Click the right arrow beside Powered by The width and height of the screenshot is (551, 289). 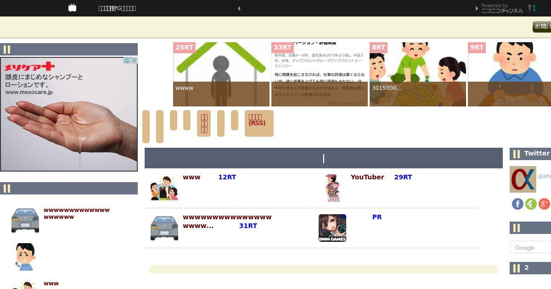478,8
